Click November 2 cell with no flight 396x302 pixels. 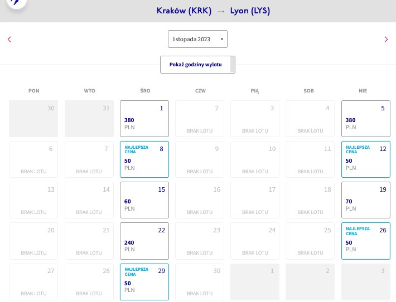(x=200, y=119)
